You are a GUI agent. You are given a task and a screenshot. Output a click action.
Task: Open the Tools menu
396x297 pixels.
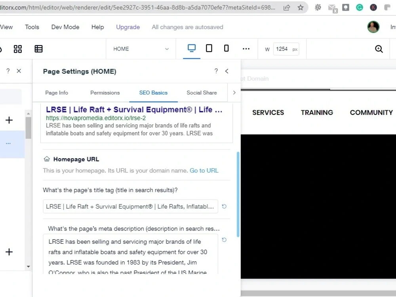(x=32, y=27)
